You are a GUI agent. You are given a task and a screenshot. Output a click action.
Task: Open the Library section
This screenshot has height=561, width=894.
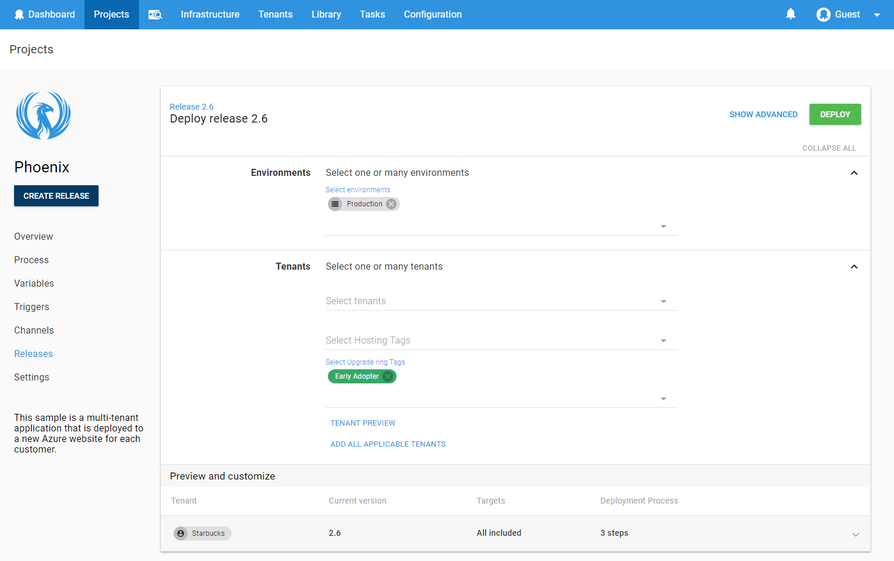pyautogui.click(x=326, y=14)
